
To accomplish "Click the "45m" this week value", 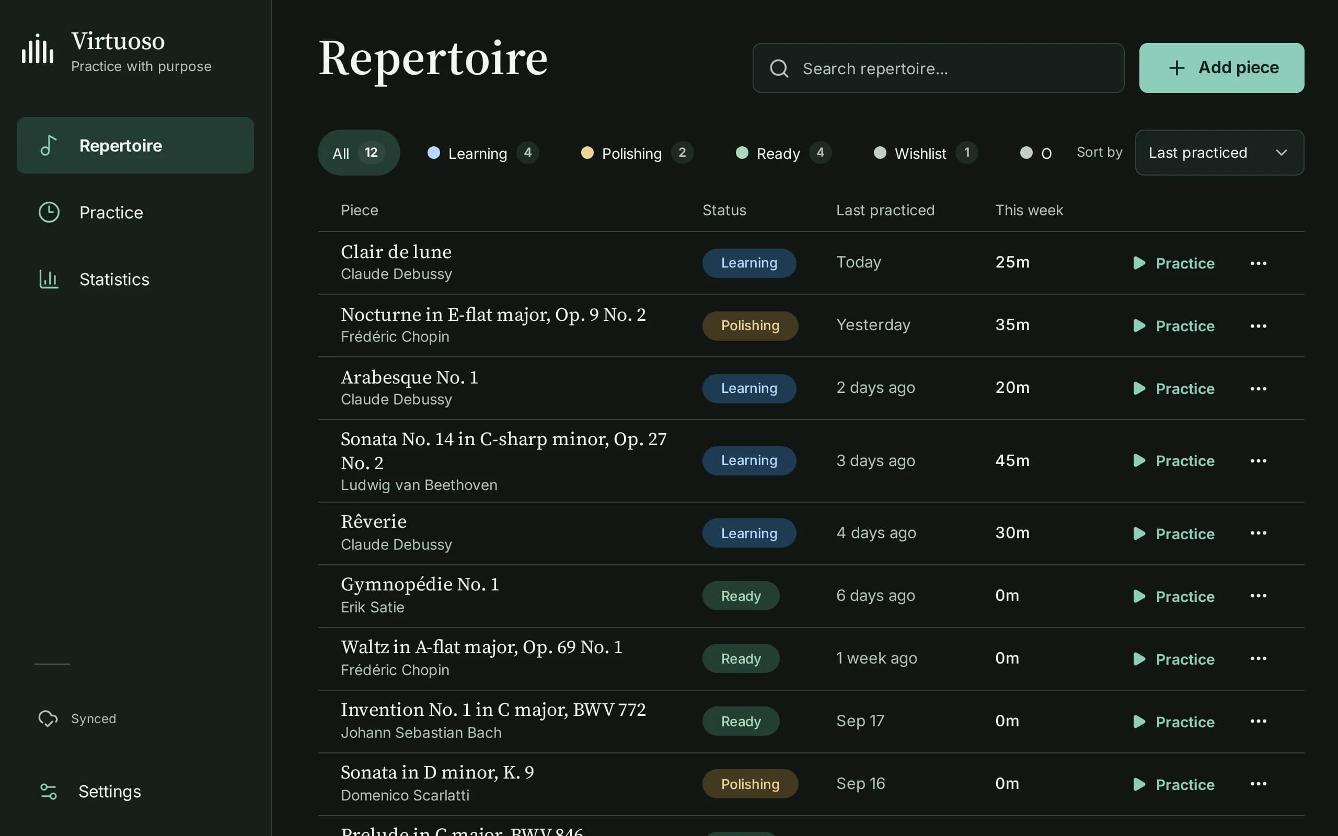I will coord(1012,460).
